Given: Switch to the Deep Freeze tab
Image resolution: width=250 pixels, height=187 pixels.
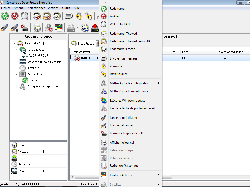Looking at the screenshot, I should [83, 44].
